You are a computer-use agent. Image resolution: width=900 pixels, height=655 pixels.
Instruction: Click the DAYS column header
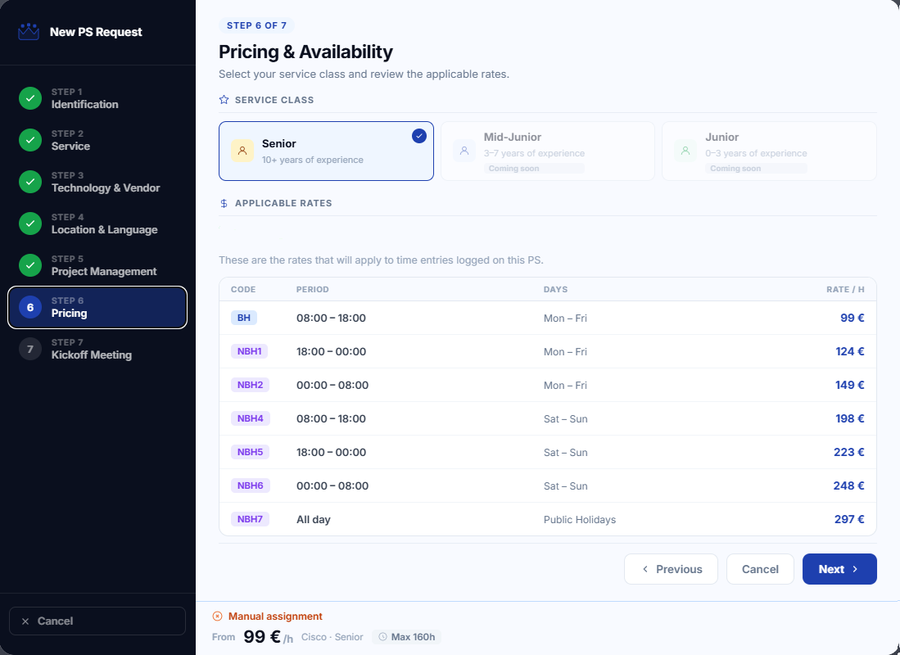click(555, 289)
